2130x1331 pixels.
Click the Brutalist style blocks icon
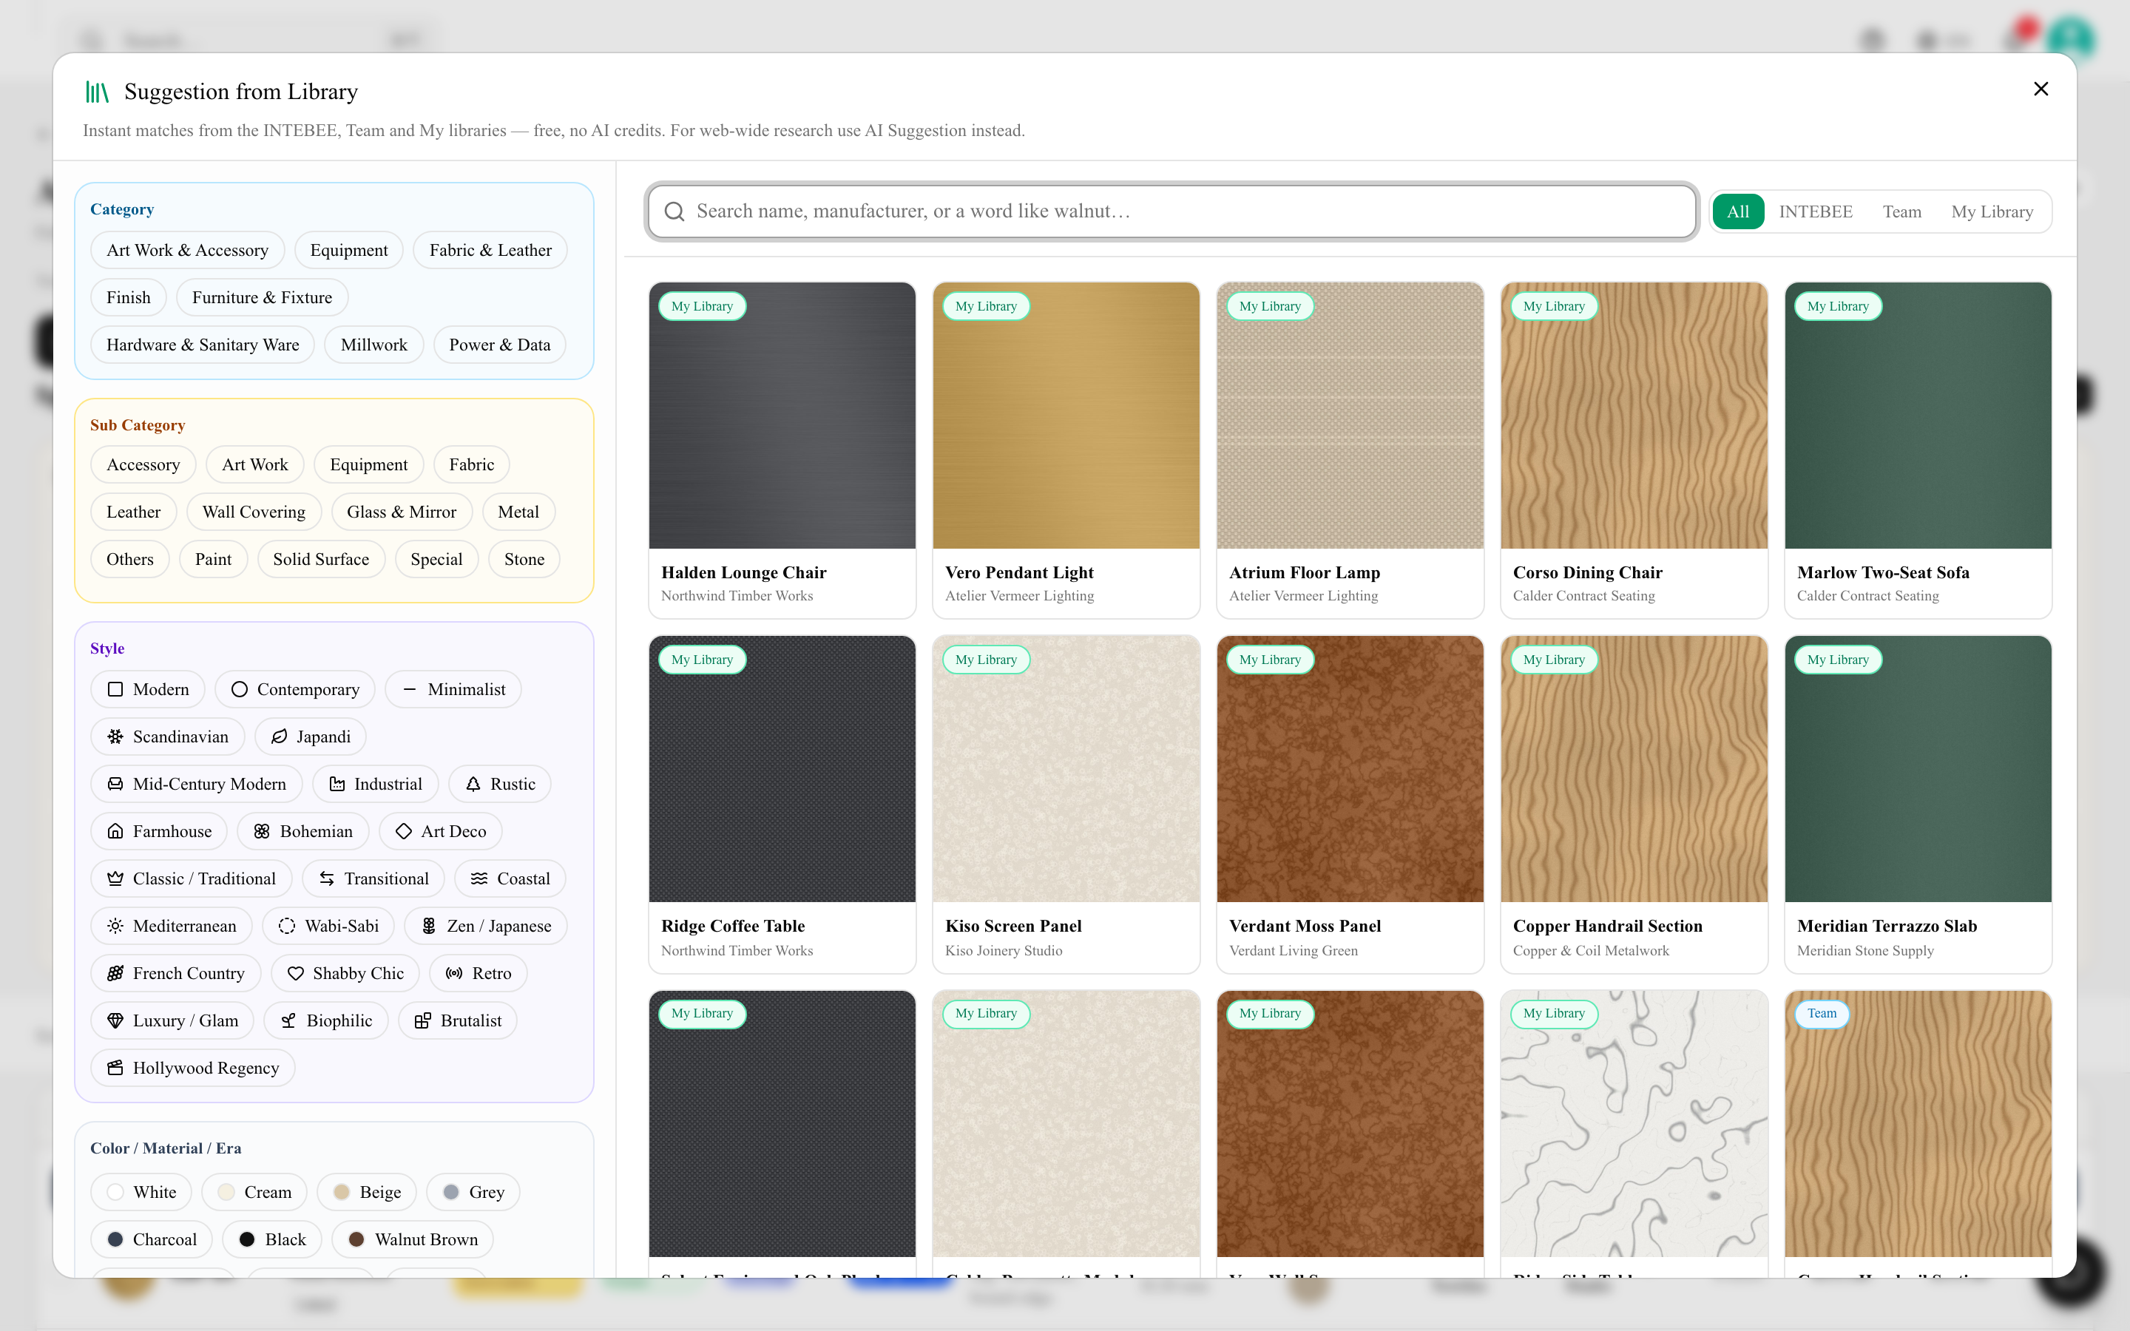pos(422,1021)
